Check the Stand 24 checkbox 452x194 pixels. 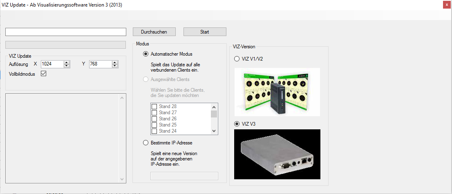[154, 131]
